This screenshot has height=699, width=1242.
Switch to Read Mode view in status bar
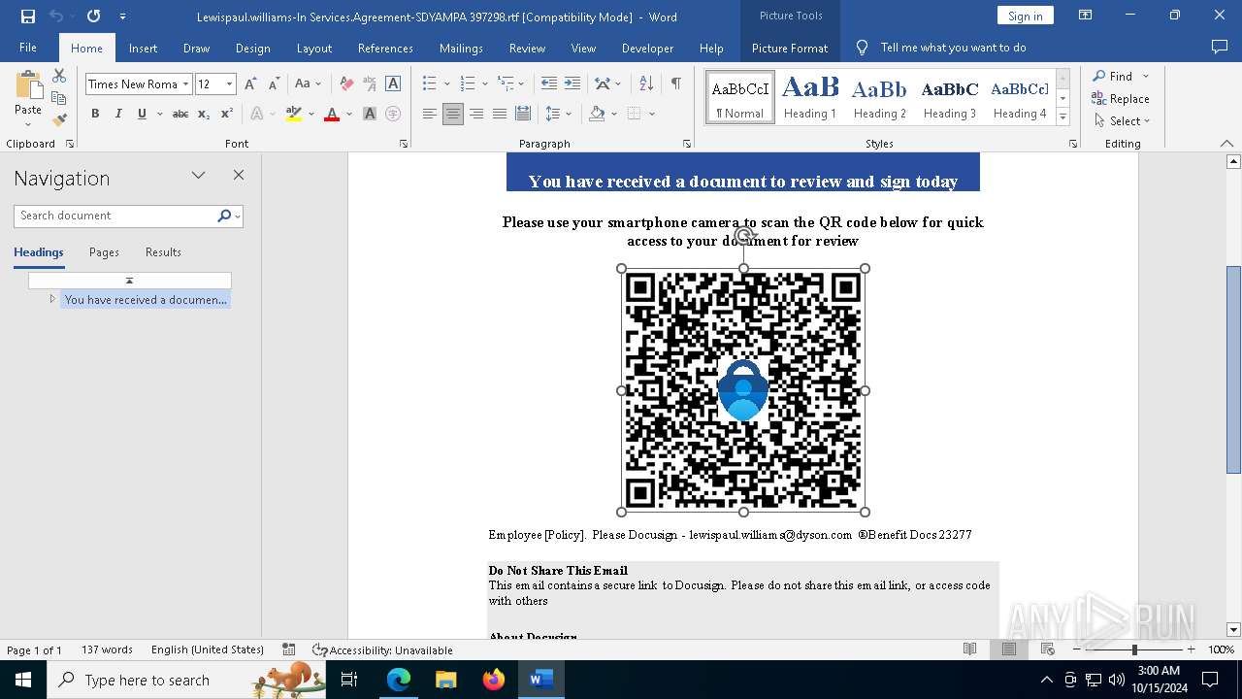click(969, 649)
